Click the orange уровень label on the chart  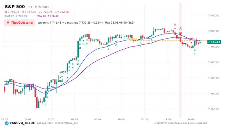[x=132, y=39]
